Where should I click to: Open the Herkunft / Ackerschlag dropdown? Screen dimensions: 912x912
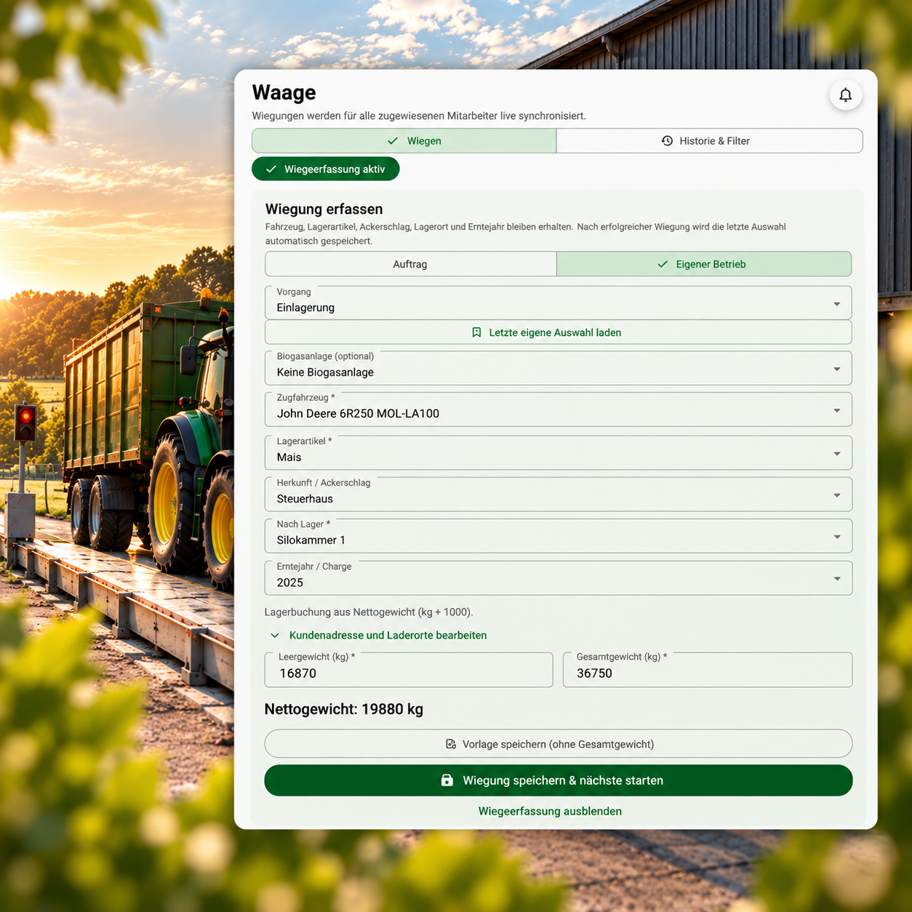point(559,495)
